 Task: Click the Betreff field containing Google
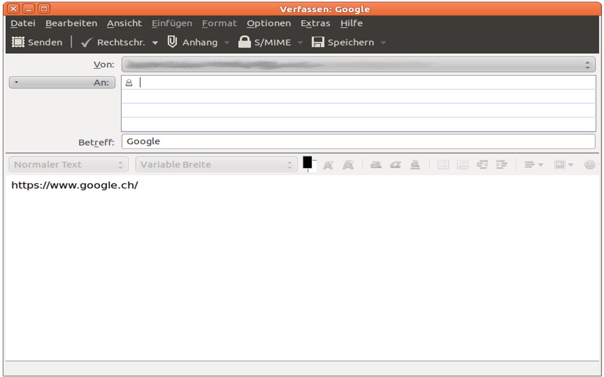(359, 141)
